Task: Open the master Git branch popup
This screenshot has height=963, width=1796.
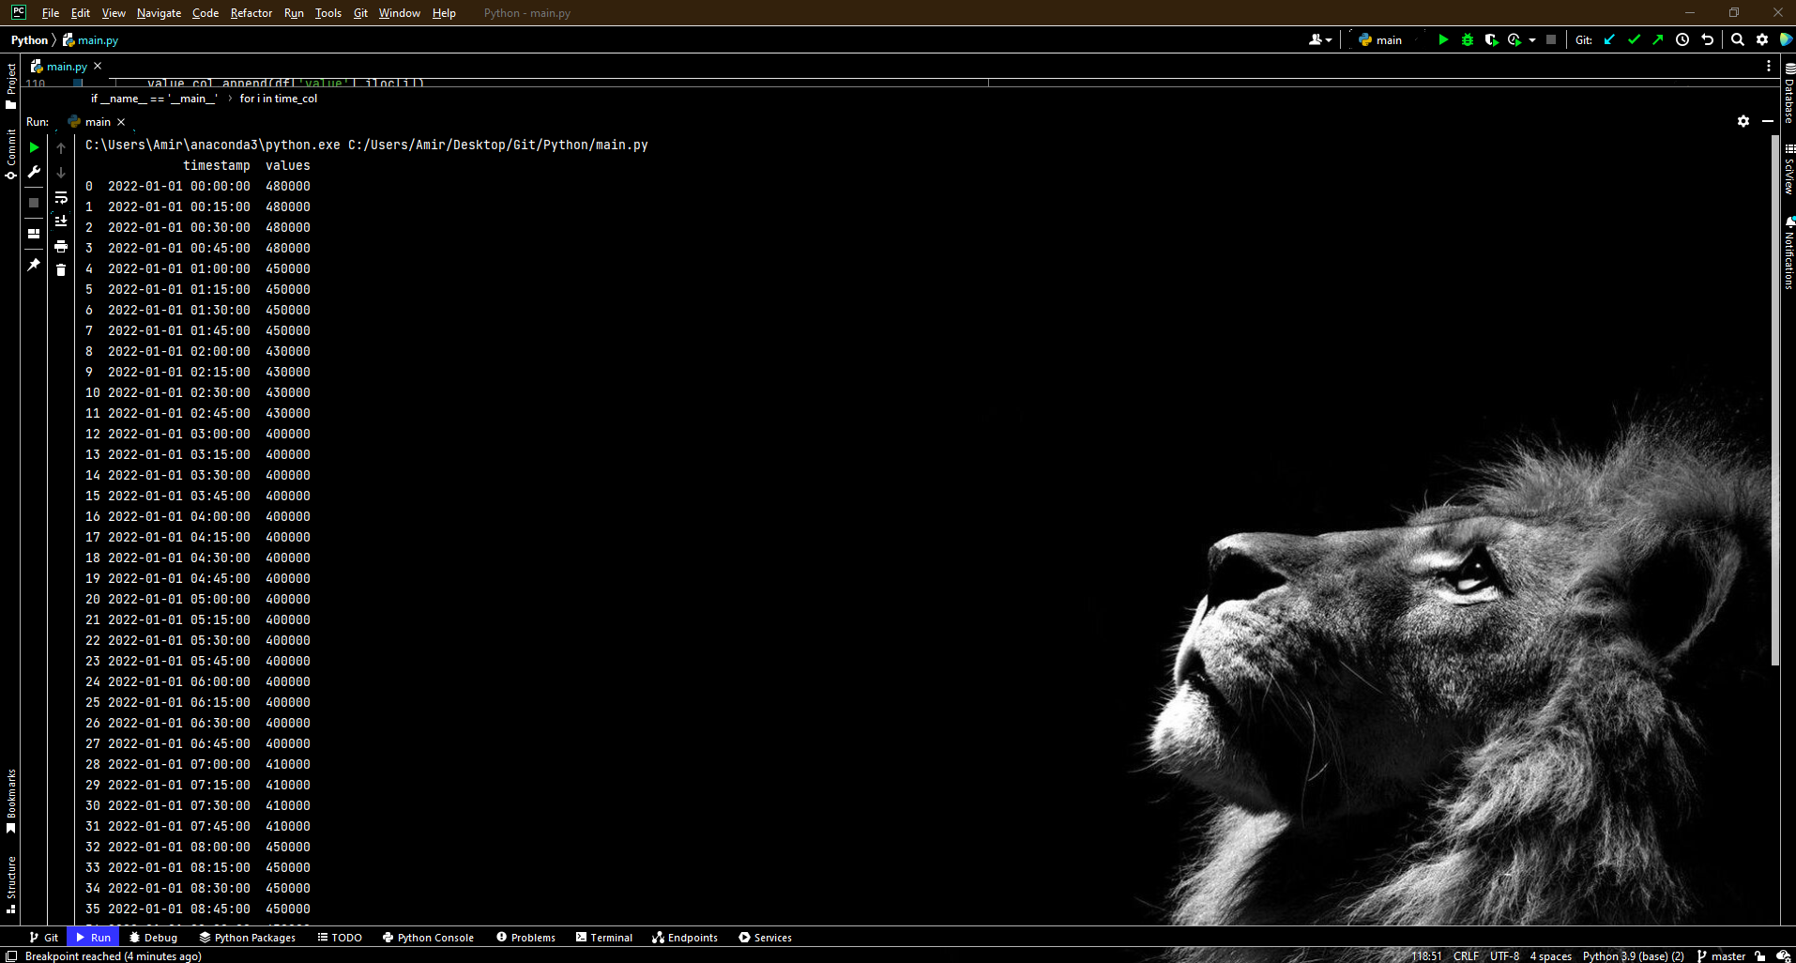Action: coord(1722,955)
